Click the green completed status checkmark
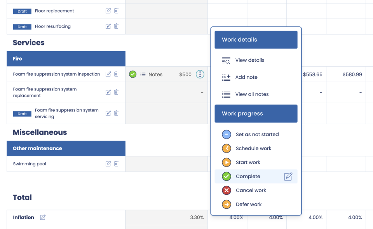Screen dimensions: 373x229 click(133, 74)
